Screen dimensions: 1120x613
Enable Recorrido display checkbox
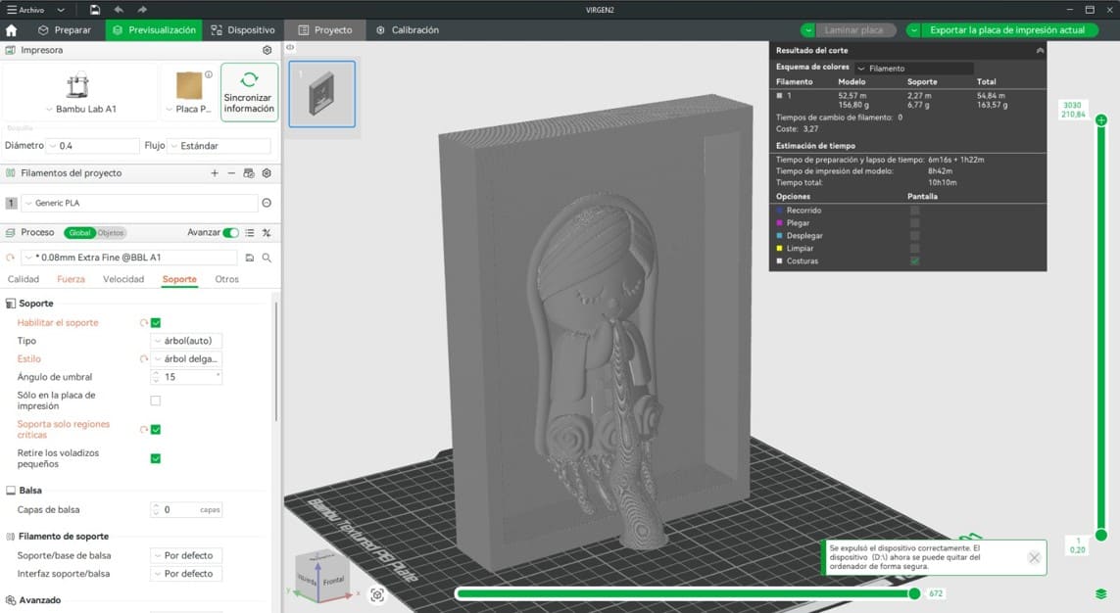[x=915, y=211]
